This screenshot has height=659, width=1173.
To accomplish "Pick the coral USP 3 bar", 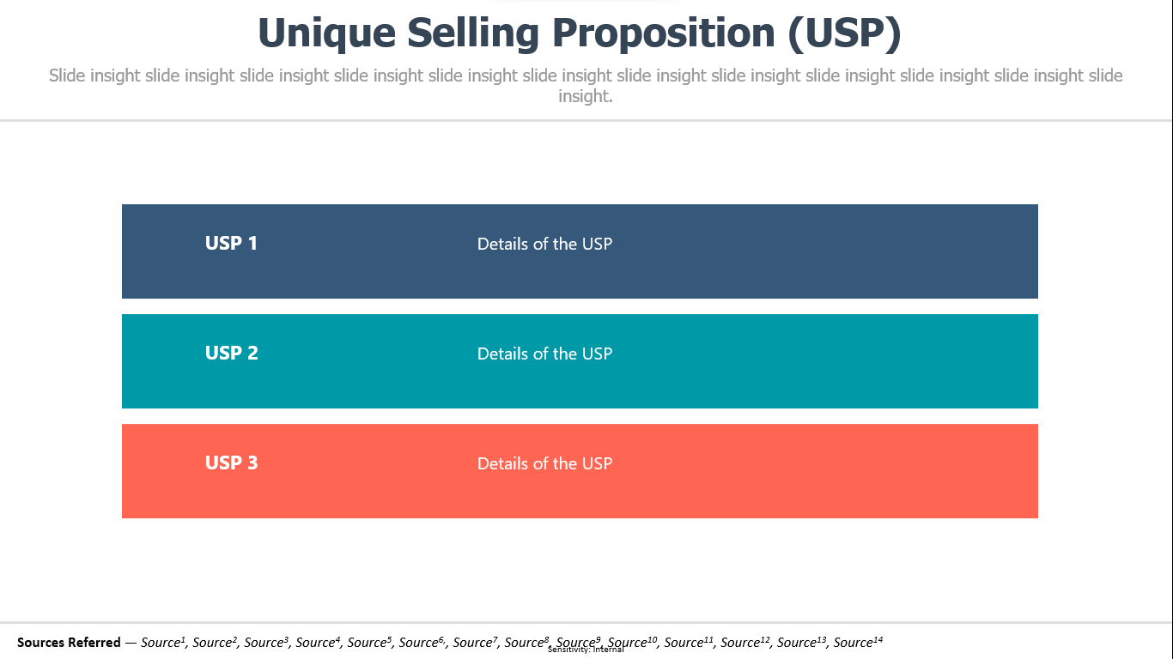I will click(580, 471).
